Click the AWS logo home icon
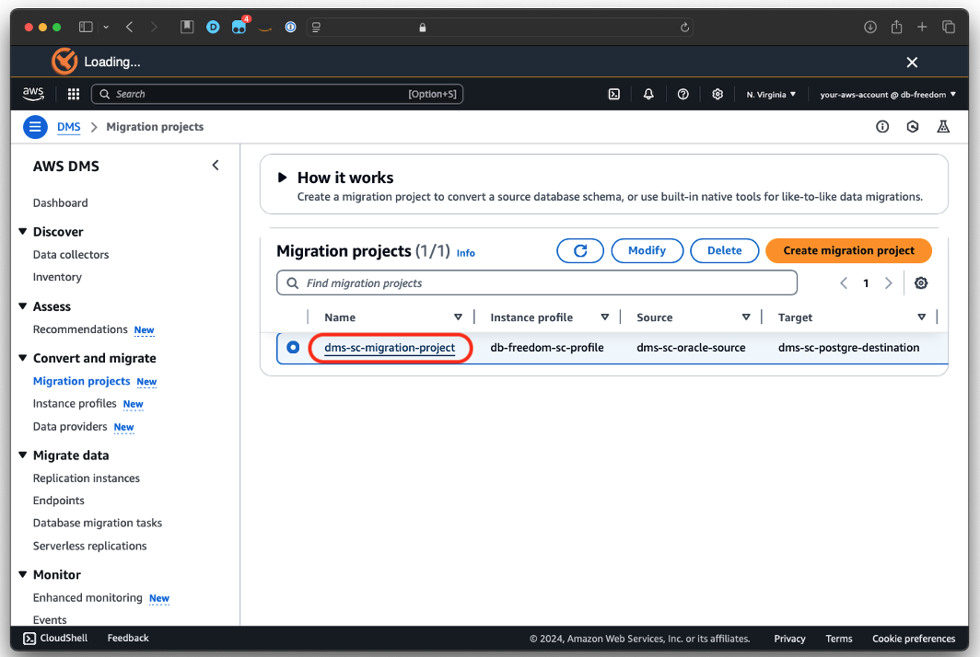The width and height of the screenshot is (980, 657). click(x=33, y=94)
